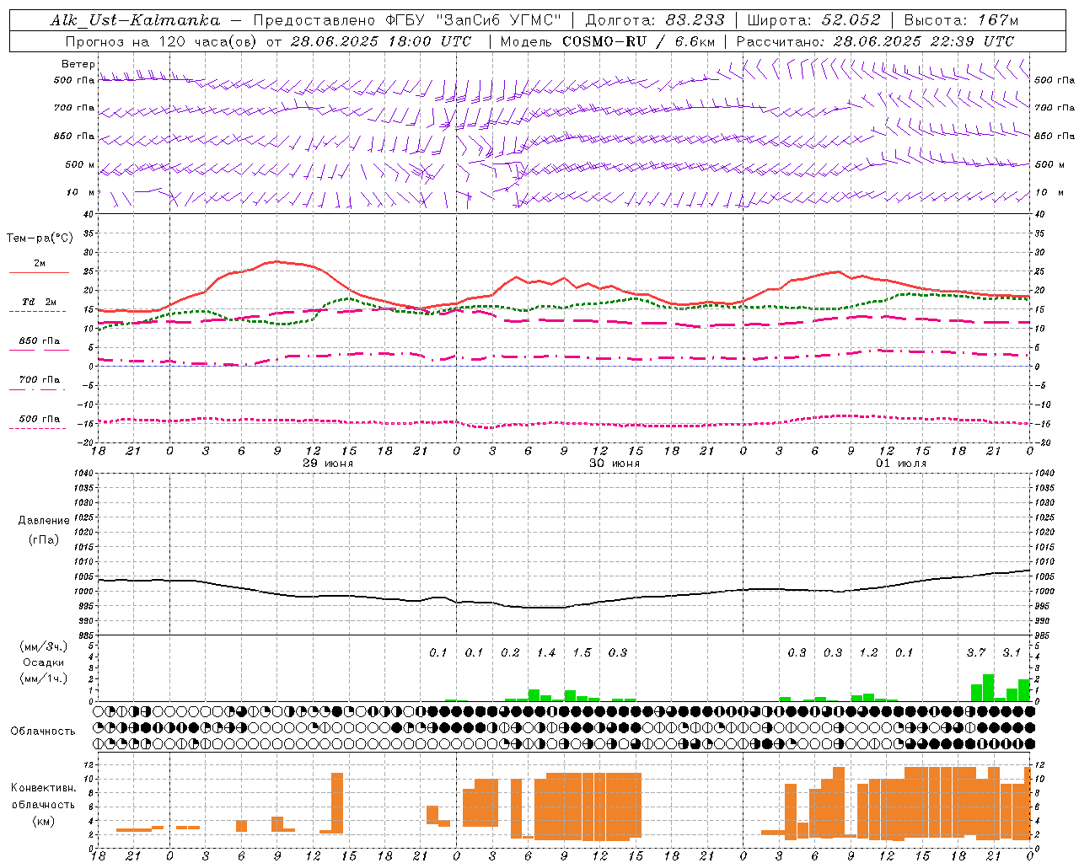Screen dimensions: 1079x863
Task: Select the Осадки precipitation label
Action: tap(44, 662)
